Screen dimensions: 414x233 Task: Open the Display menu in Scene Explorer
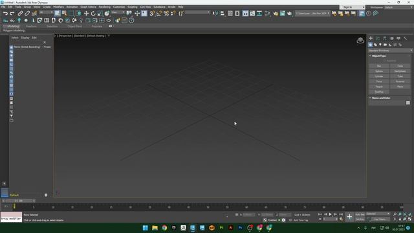tap(25, 38)
